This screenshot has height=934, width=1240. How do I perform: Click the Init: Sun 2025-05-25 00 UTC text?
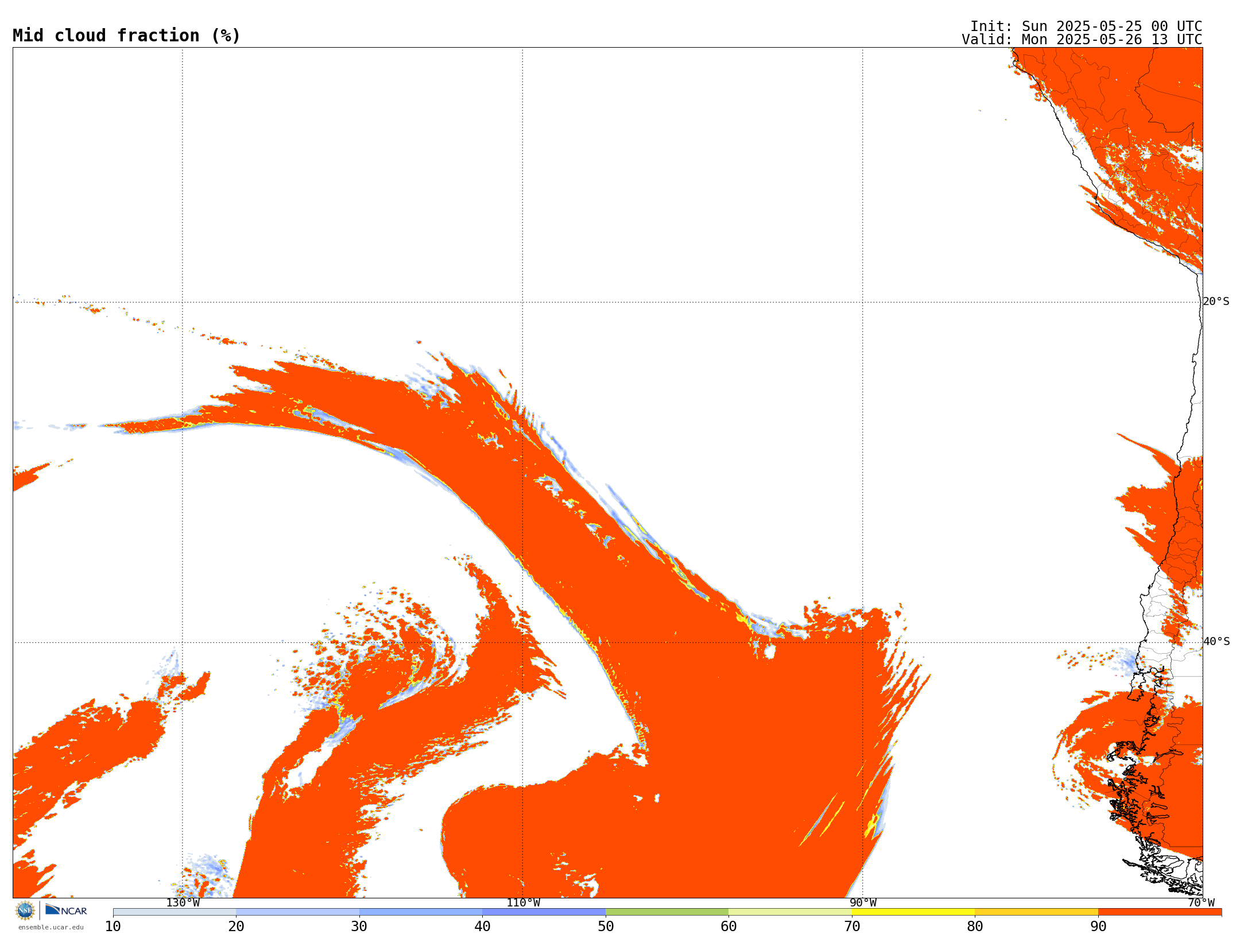[x=1086, y=26]
